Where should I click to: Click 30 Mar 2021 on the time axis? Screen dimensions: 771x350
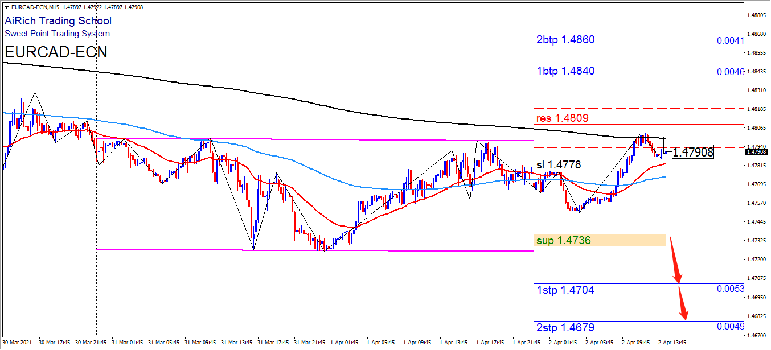(19, 343)
